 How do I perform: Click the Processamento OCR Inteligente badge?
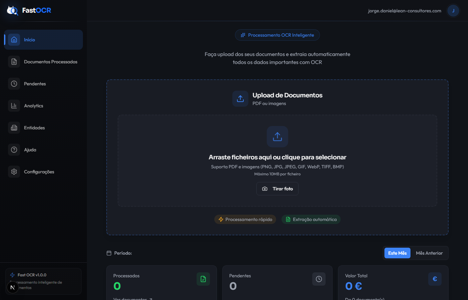pos(277,35)
